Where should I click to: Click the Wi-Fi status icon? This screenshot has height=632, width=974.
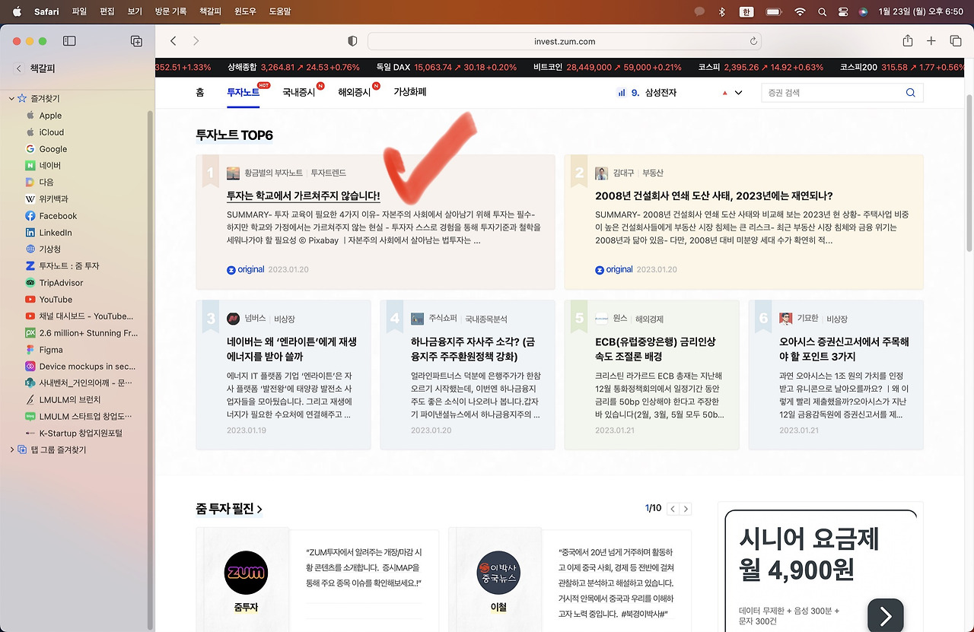tap(799, 12)
